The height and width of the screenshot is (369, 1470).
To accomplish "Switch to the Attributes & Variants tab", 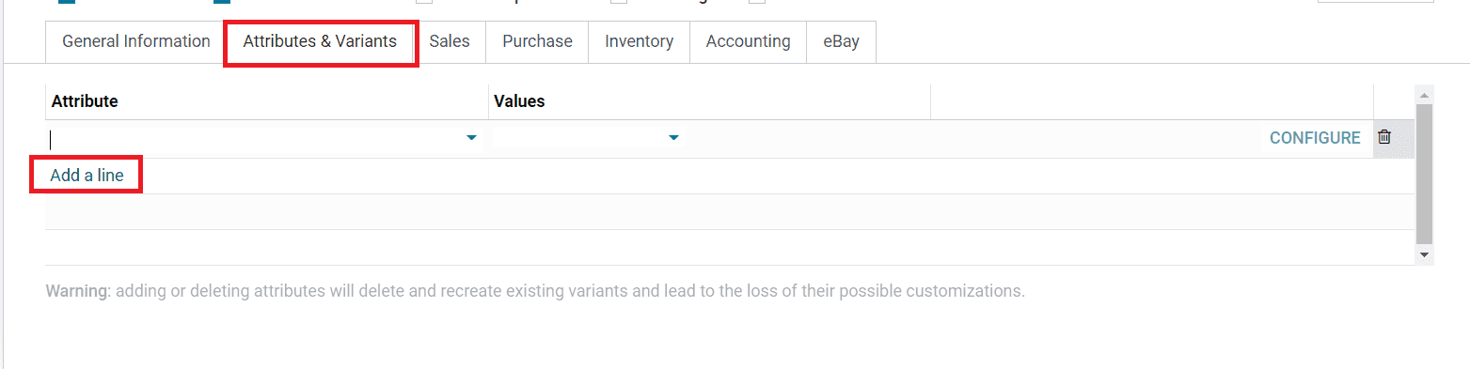I will (x=320, y=41).
